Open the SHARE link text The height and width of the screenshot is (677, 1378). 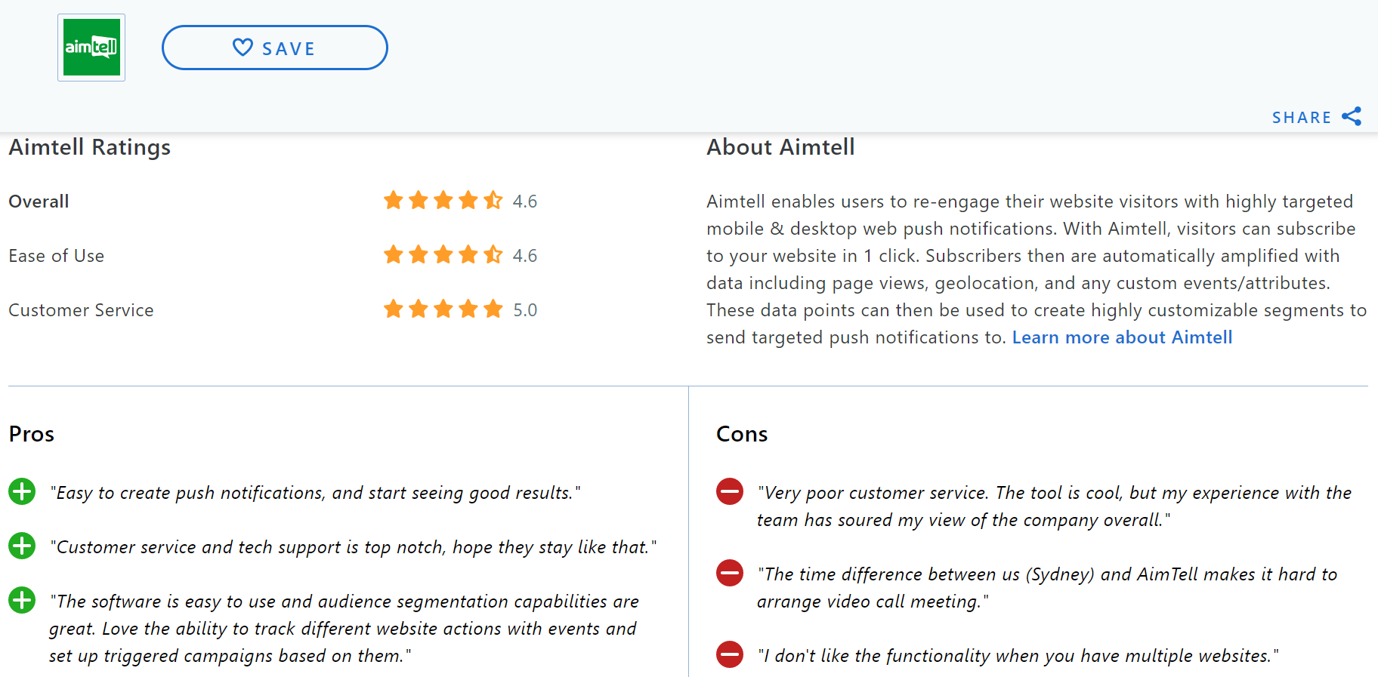[x=1302, y=118]
